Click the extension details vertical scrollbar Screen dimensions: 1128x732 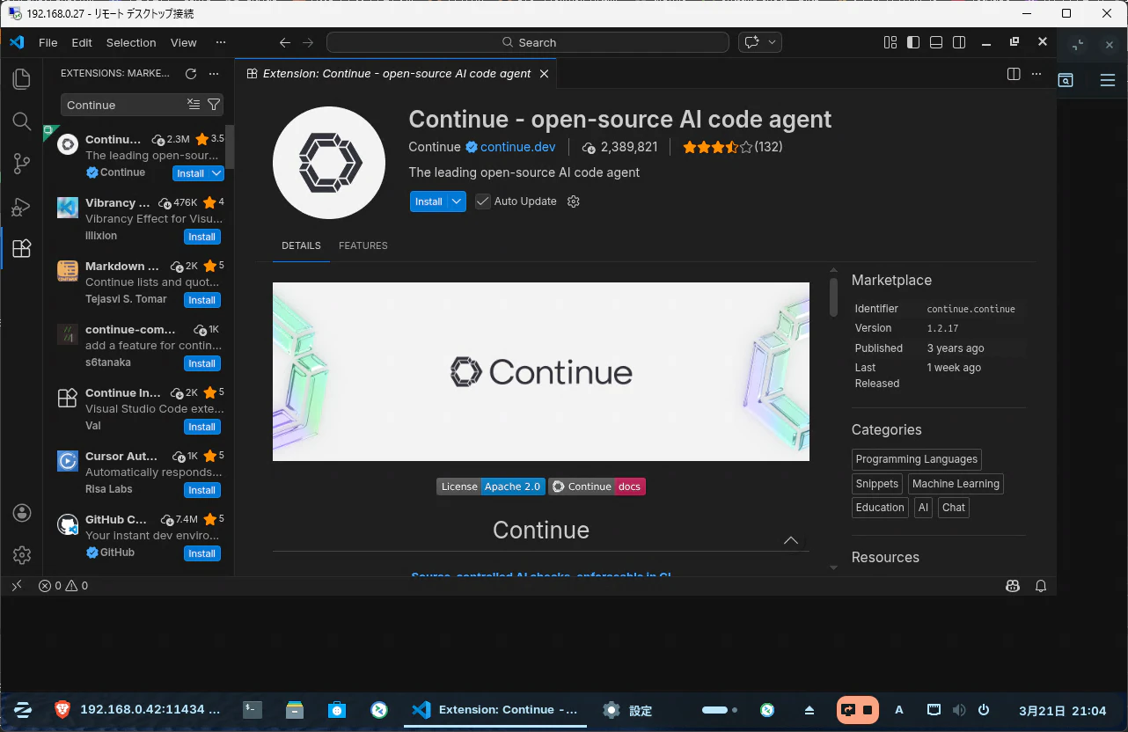click(x=834, y=297)
